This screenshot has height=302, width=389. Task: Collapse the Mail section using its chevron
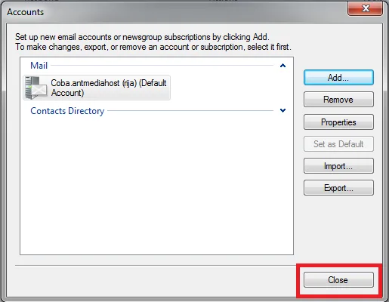click(x=282, y=66)
